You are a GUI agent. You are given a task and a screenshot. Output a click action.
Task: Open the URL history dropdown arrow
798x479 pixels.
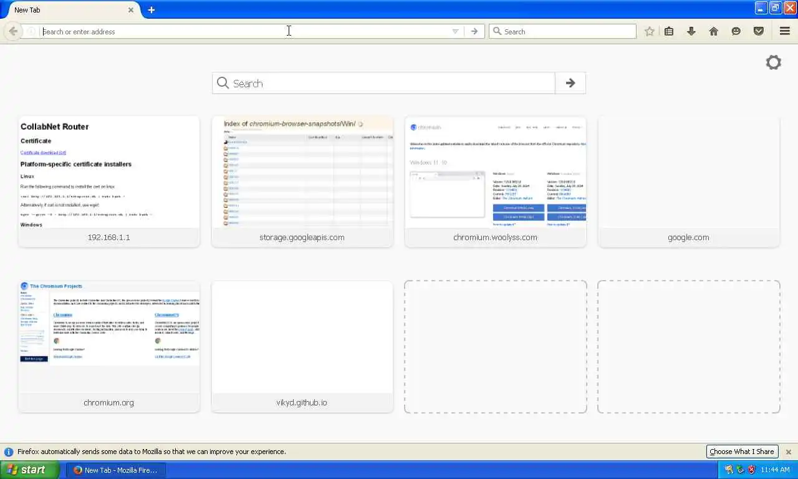[x=455, y=31]
